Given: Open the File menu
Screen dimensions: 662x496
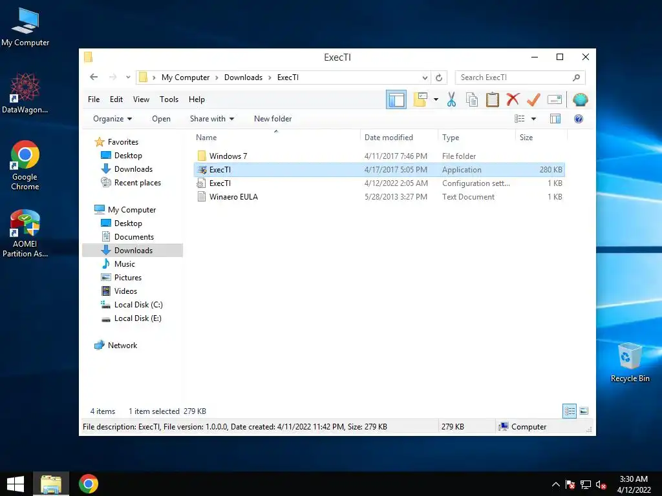Looking at the screenshot, I should pyautogui.click(x=94, y=99).
